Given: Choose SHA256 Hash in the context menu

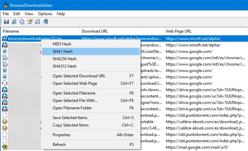Looking at the screenshot, I should click(64, 59).
